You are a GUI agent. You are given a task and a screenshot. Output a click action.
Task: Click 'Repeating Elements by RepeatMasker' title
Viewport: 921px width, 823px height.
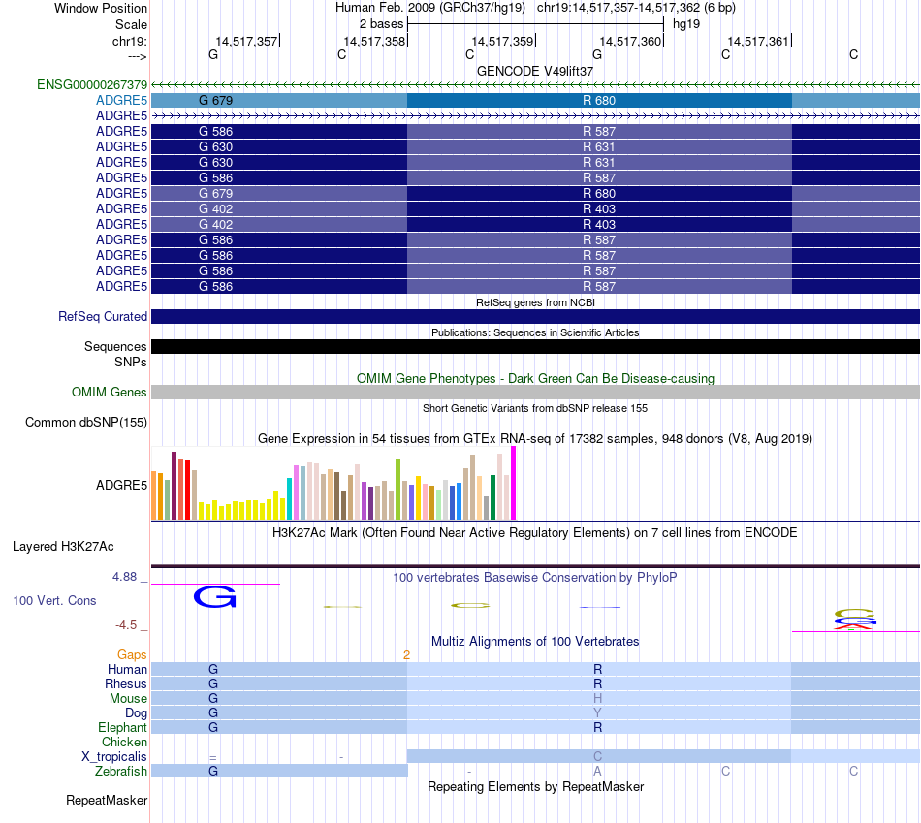click(x=535, y=786)
